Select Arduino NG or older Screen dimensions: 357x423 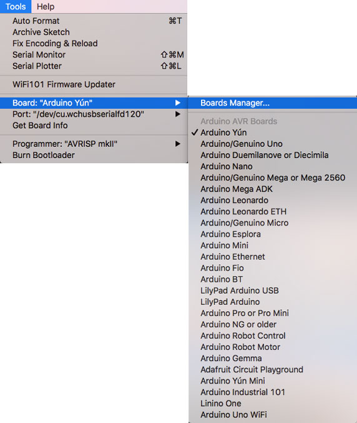pos(272,324)
